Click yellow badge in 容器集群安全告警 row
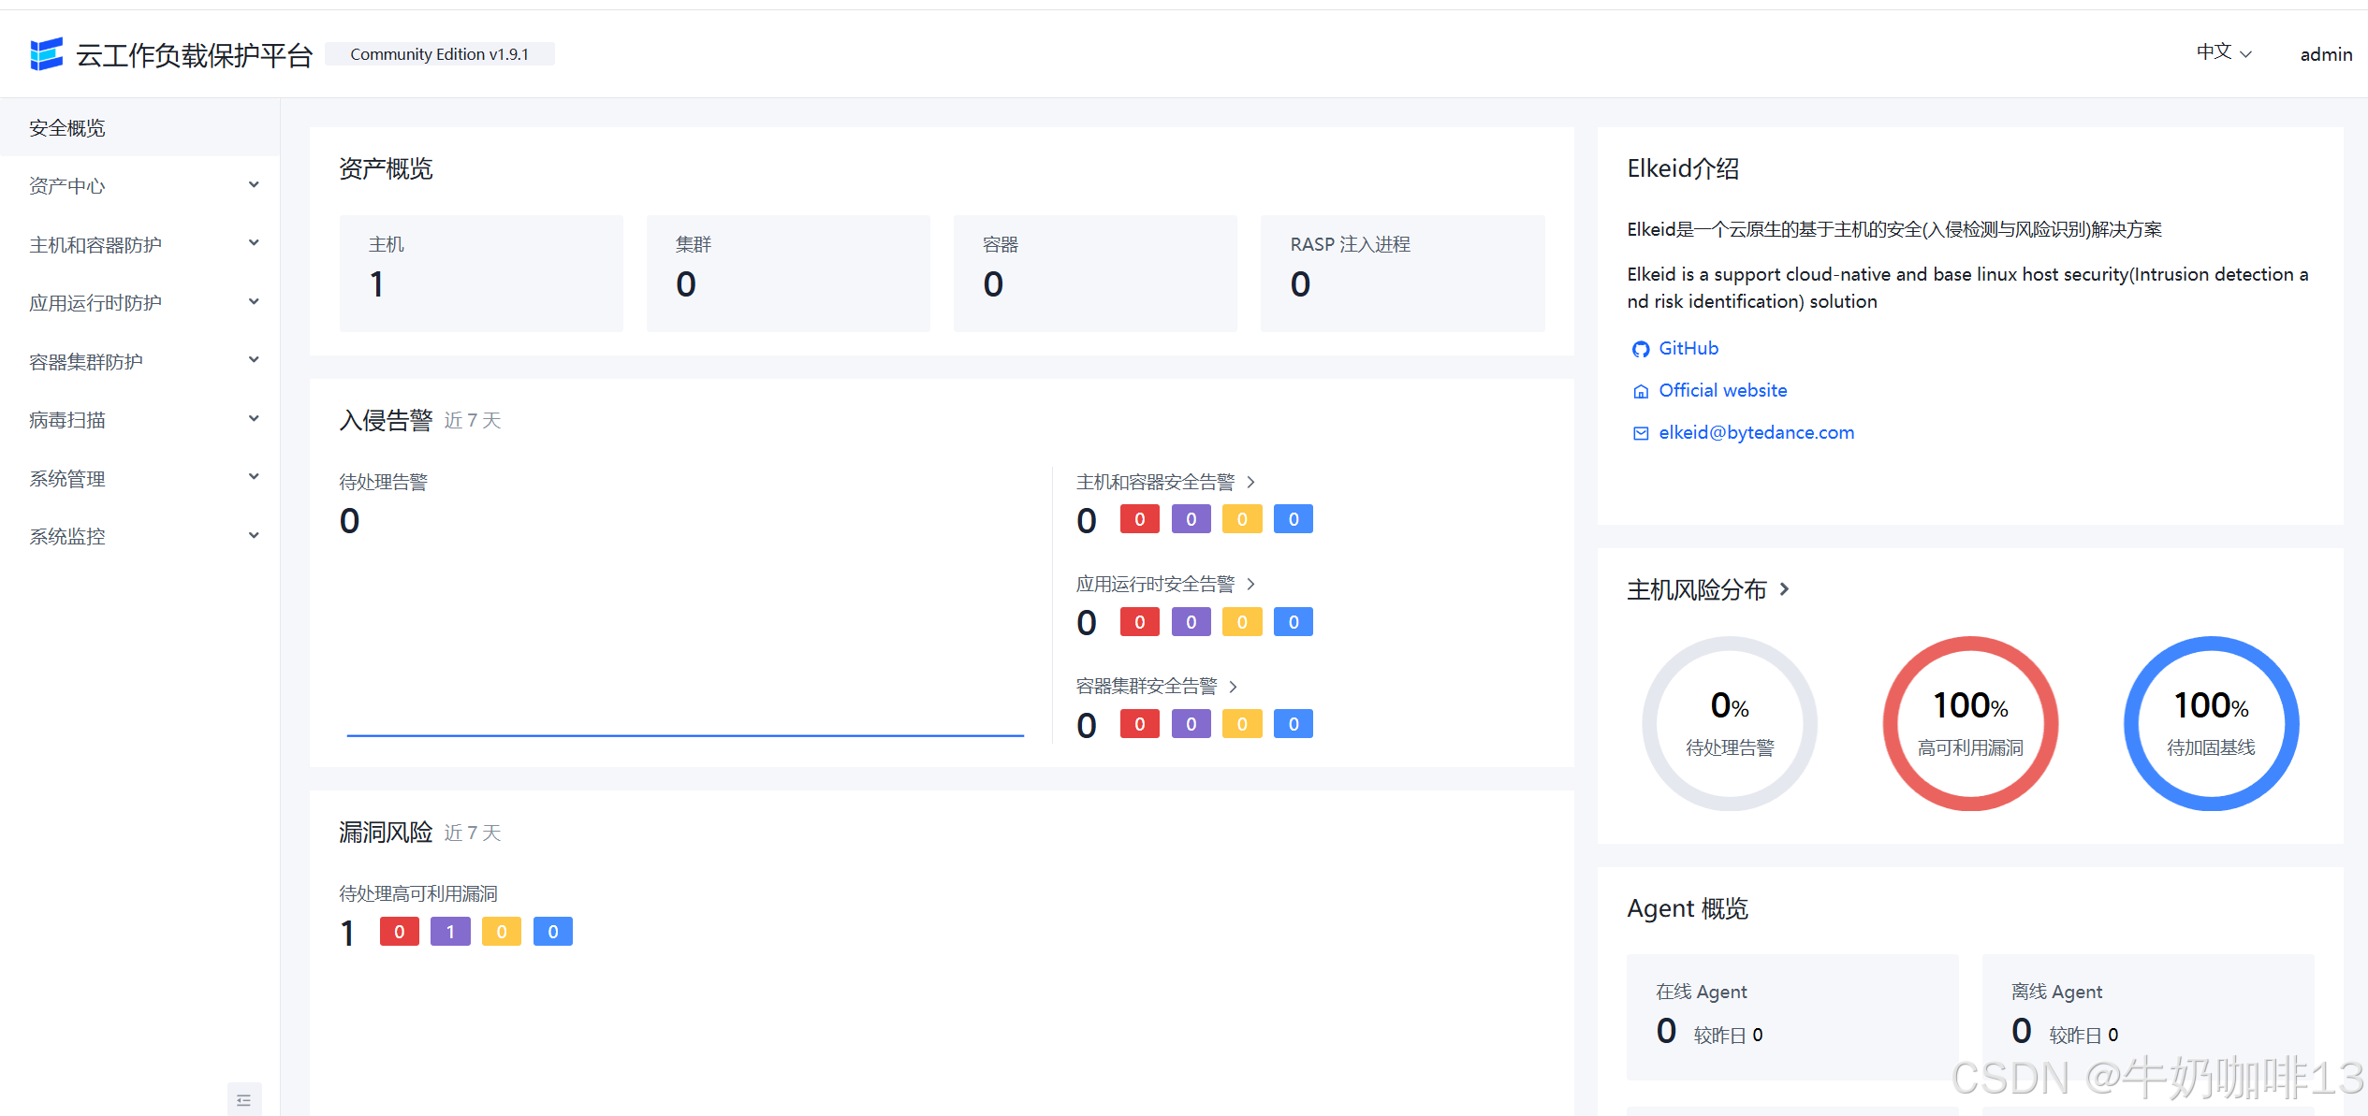The height and width of the screenshot is (1116, 2368). click(x=1242, y=724)
